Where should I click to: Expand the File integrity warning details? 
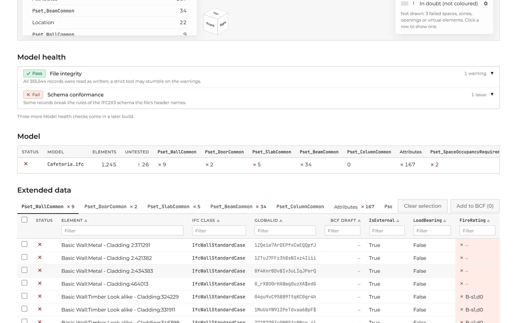pos(492,73)
